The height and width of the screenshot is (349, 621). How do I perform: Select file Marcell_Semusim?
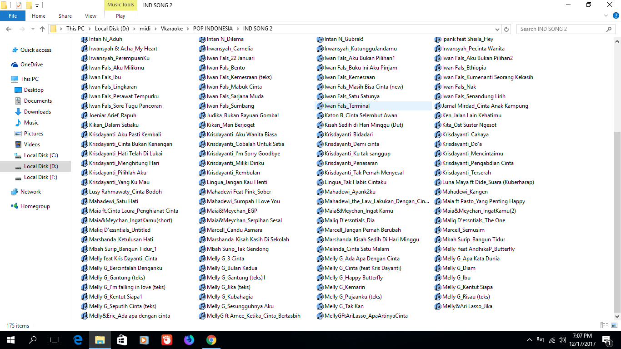tap(463, 230)
